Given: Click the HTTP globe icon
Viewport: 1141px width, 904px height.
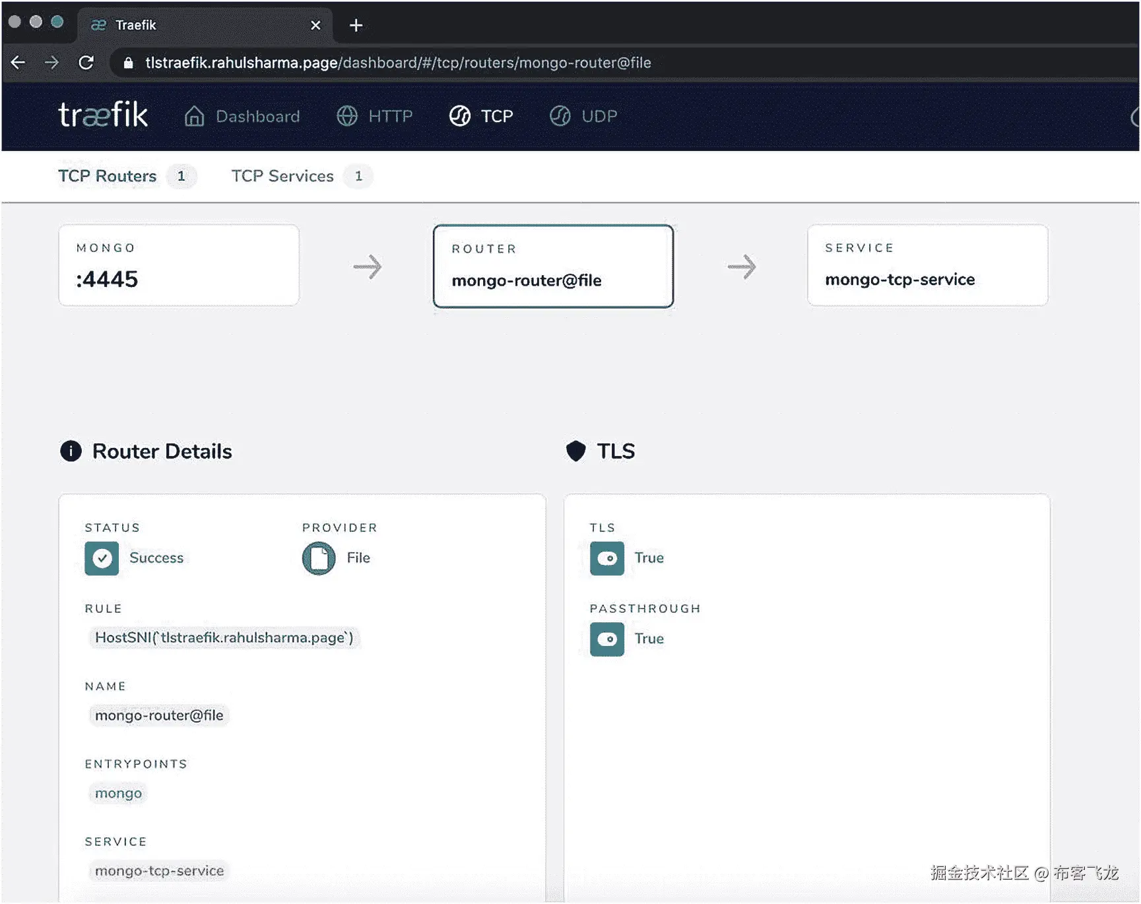Looking at the screenshot, I should [x=347, y=116].
